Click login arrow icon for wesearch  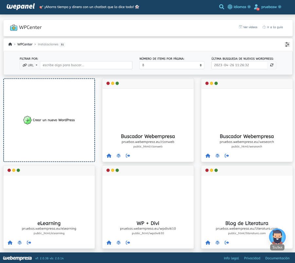pos(227,156)
